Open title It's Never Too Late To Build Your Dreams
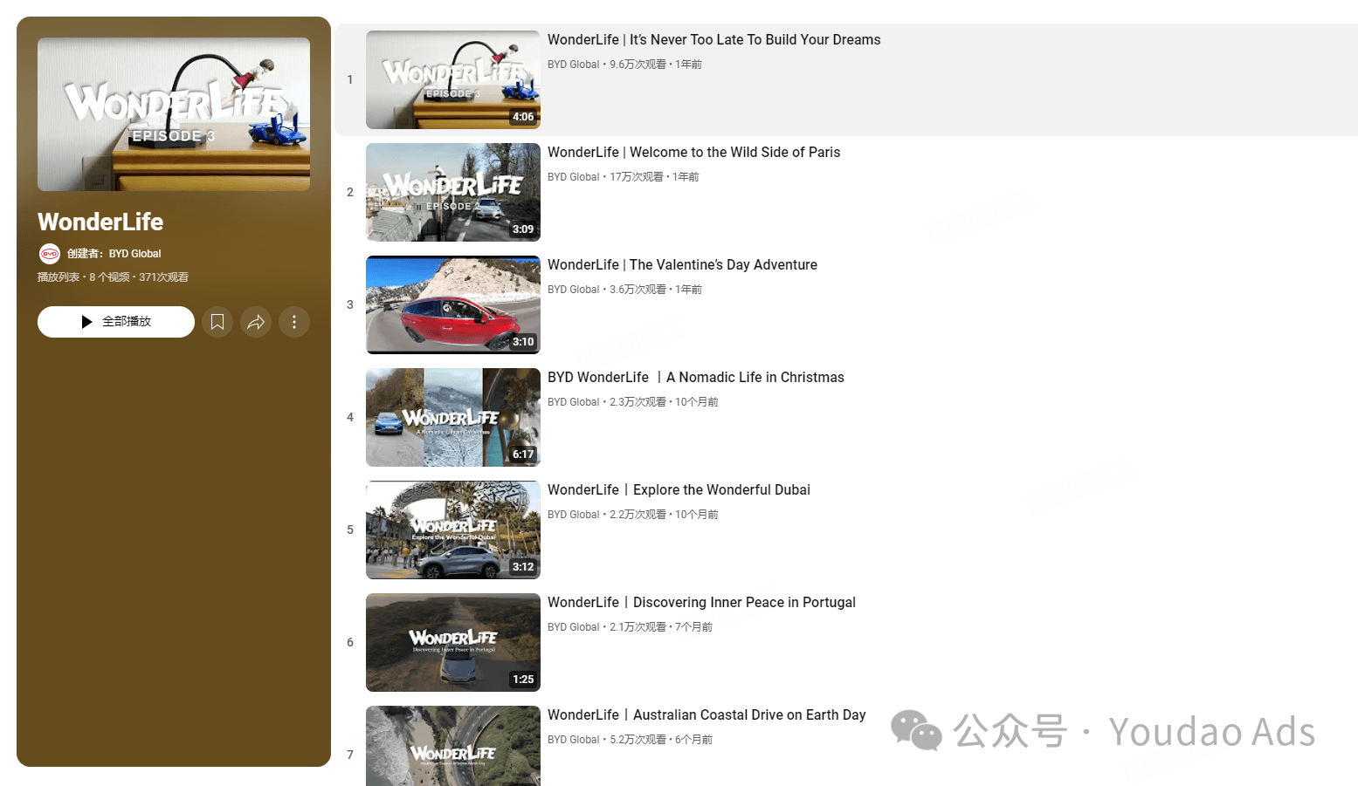Viewport: 1358px width, 786px height. (713, 39)
